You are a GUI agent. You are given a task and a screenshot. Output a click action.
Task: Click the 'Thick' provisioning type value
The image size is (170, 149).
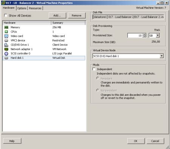(x=157, y=30)
